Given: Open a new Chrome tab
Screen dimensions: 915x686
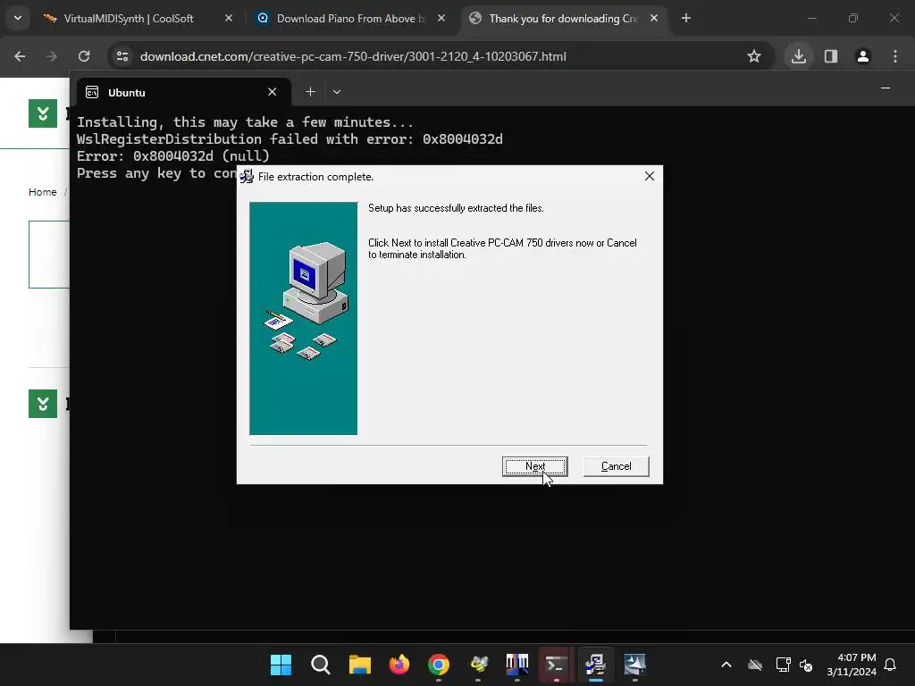Looking at the screenshot, I should [686, 19].
